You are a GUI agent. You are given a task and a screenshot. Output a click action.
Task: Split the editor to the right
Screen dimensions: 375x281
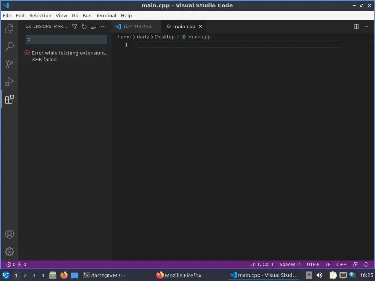pyautogui.click(x=356, y=26)
